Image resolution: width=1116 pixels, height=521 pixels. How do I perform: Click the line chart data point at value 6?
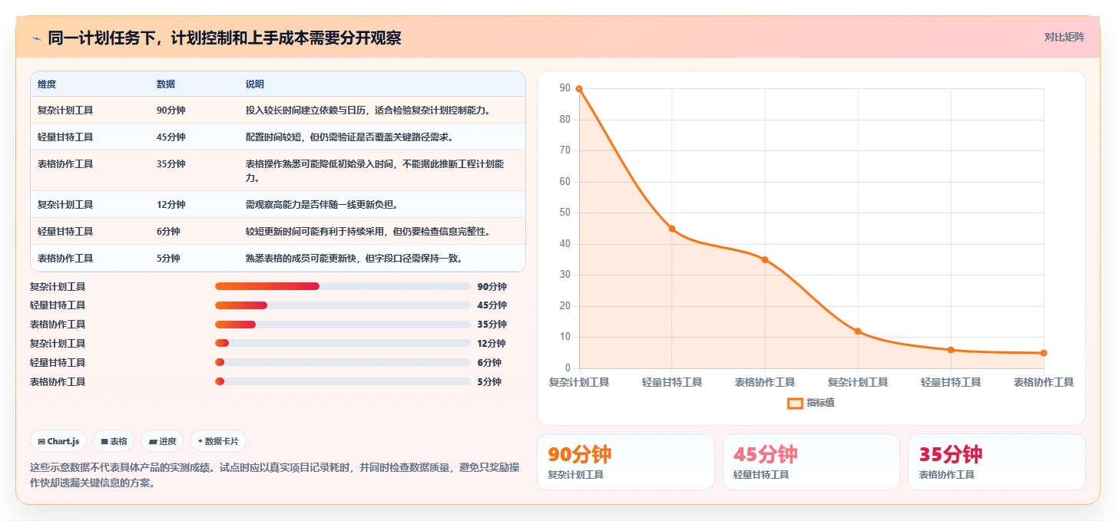[x=951, y=350]
